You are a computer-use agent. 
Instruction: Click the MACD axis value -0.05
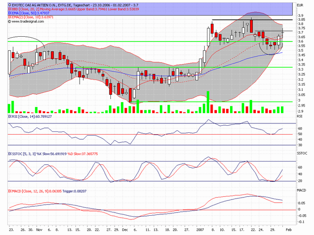[301, 216]
